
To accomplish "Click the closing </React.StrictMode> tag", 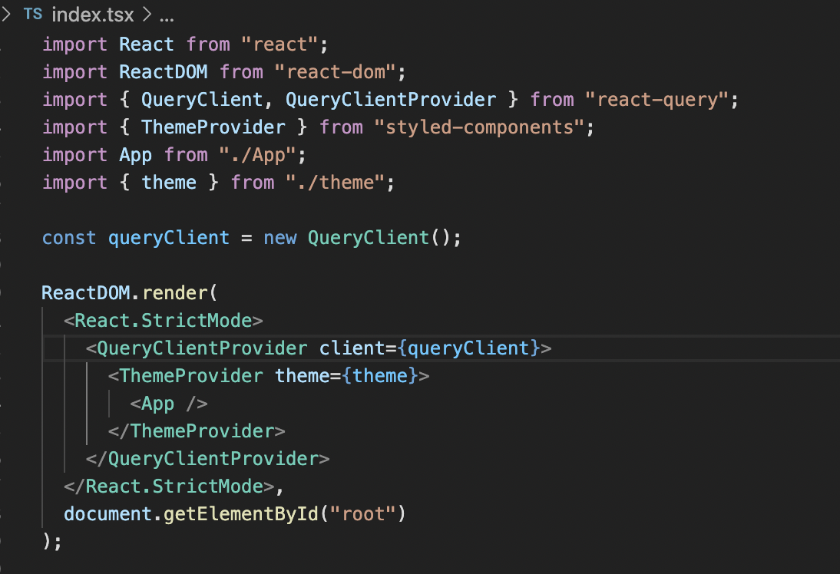I will coord(169,487).
